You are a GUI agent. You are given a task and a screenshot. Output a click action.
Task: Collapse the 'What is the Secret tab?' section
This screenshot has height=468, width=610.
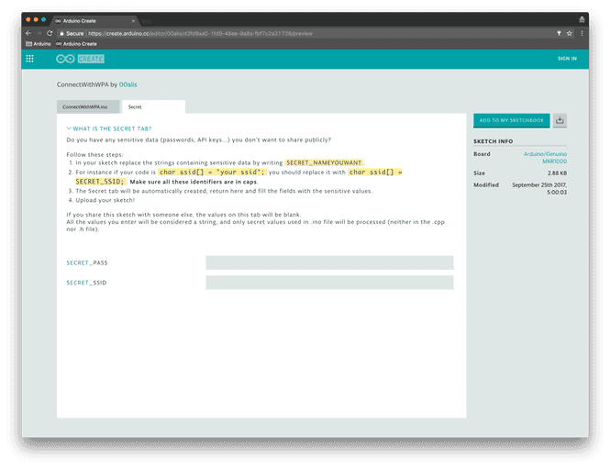(109, 129)
